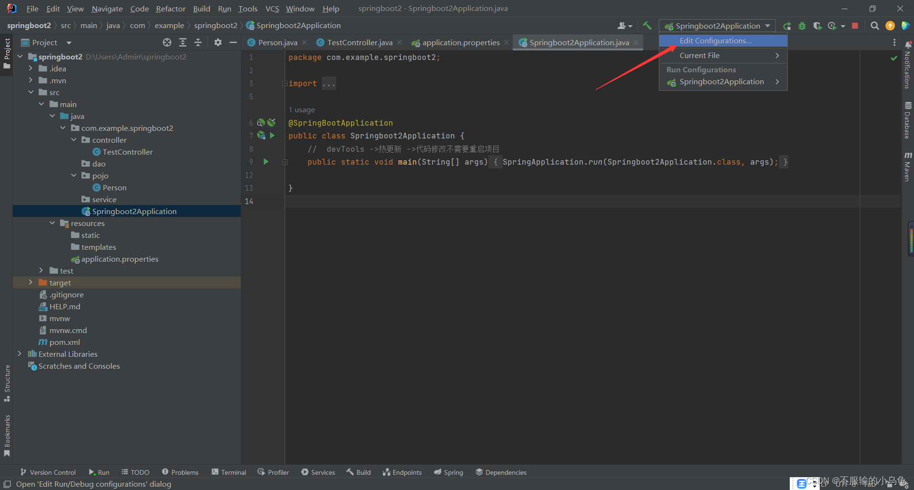Open Project panel gear options
Viewport: 914px width, 490px height.
[218, 42]
